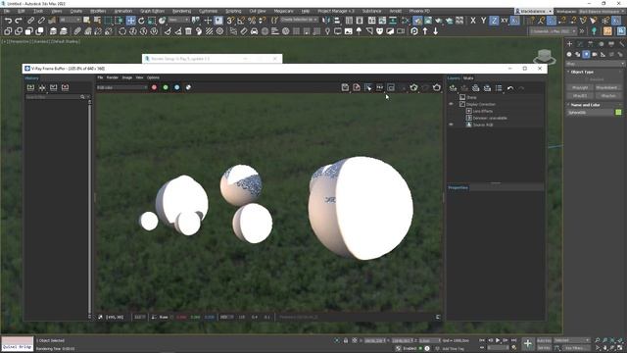Click Auto Key button
Viewport: 627px width, 353px height.
544,340
